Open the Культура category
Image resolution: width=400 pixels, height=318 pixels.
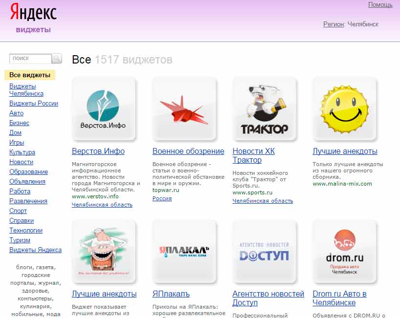pyautogui.click(x=22, y=152)
